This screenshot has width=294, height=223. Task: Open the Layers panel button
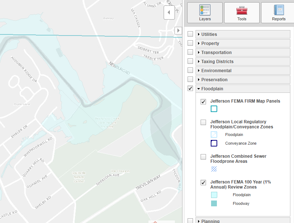pos(205,13)
